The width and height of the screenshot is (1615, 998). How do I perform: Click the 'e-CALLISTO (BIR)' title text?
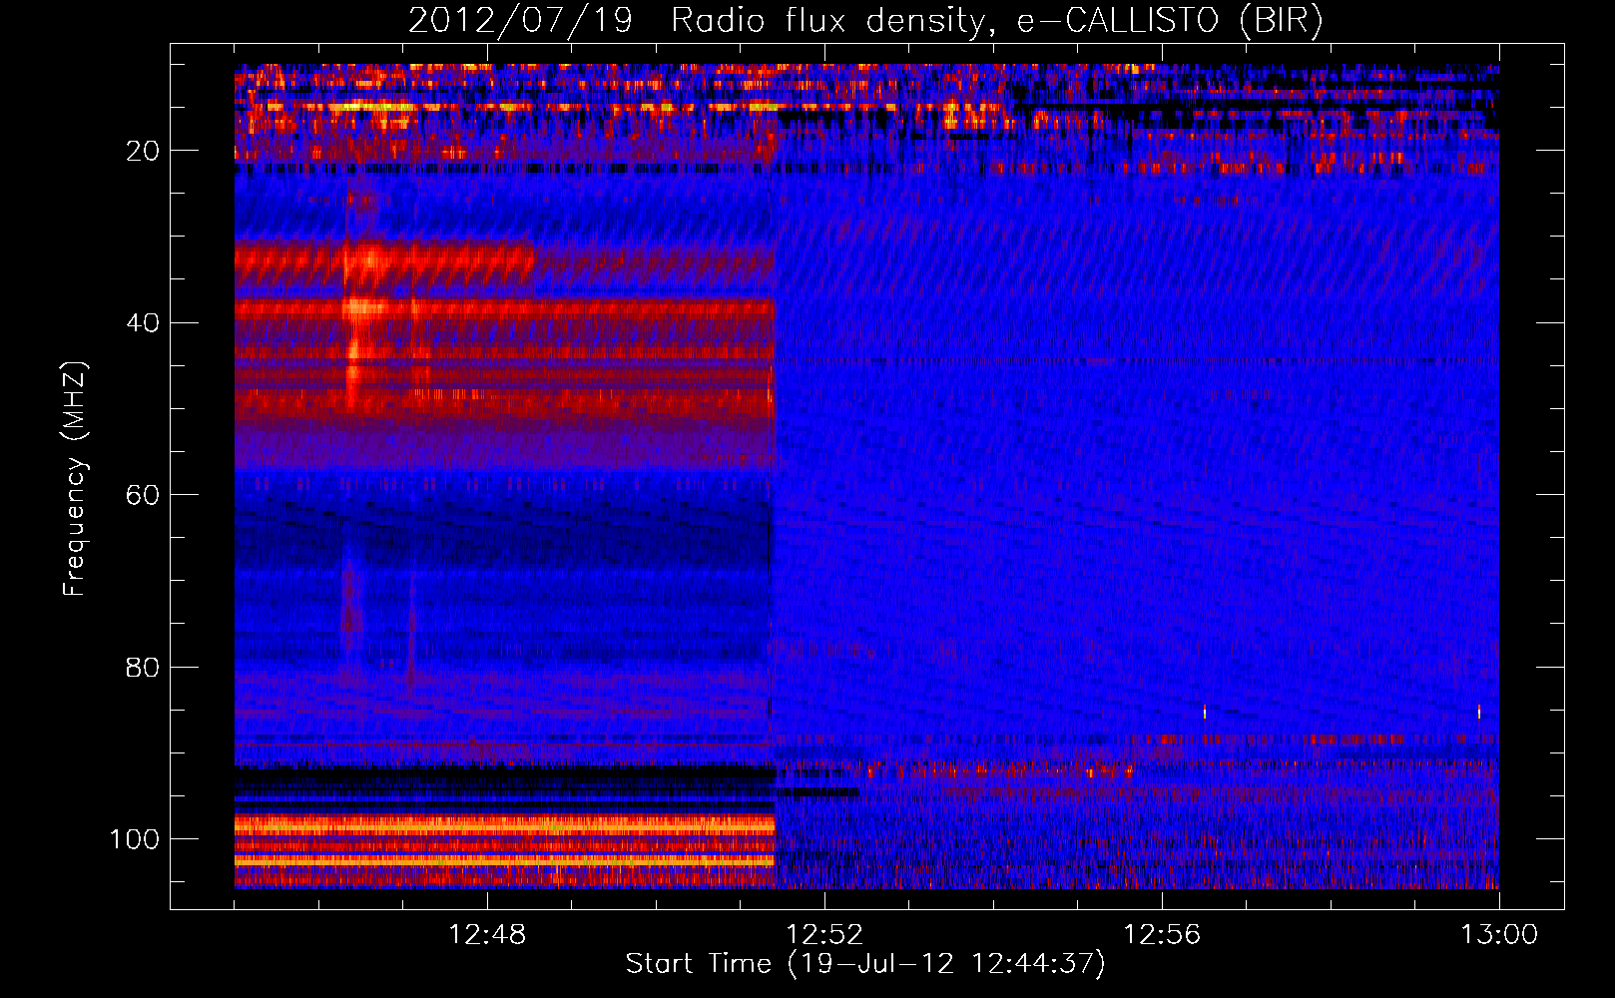1169,21
